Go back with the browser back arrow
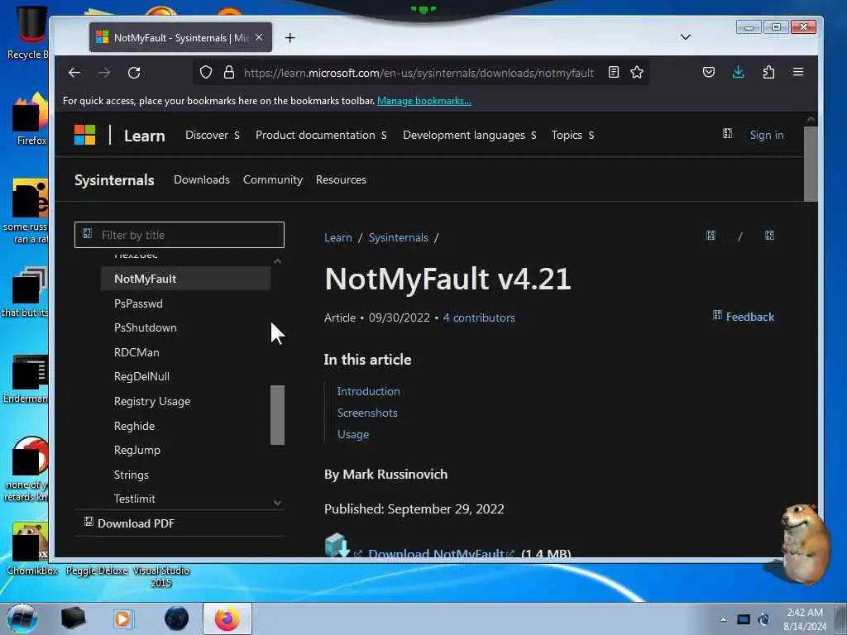847x635 pixels. pyautogui.click(x=74, y=73)
